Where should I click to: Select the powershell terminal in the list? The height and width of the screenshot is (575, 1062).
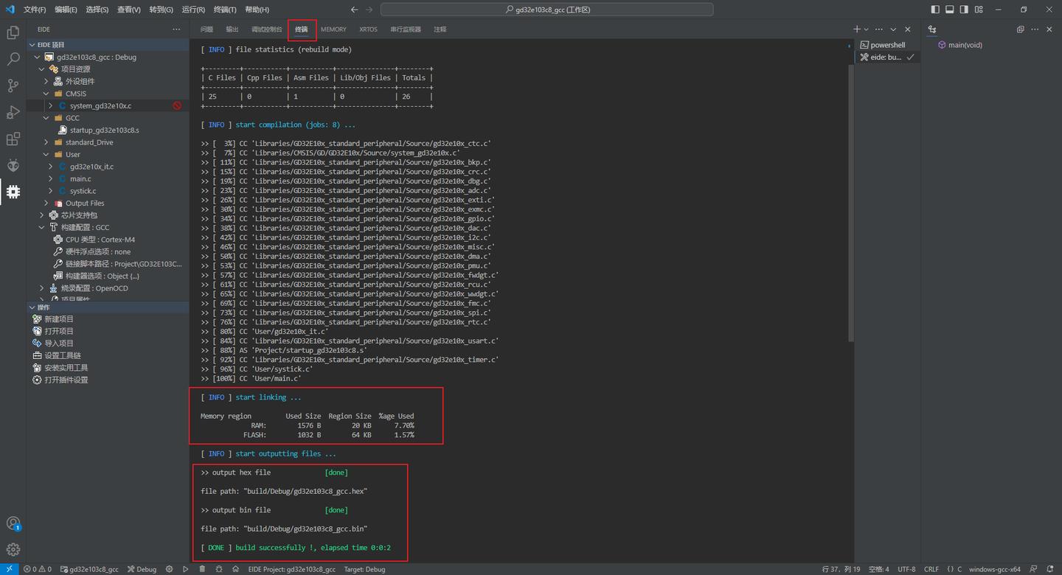(885, 44)
